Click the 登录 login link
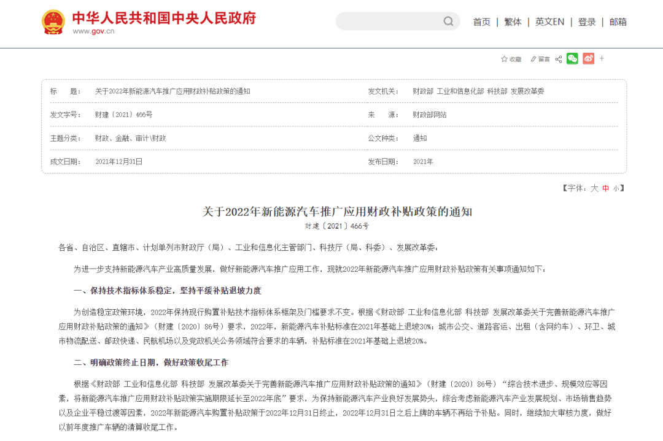Viewport: 663px width, 441px height. (587, 21)
